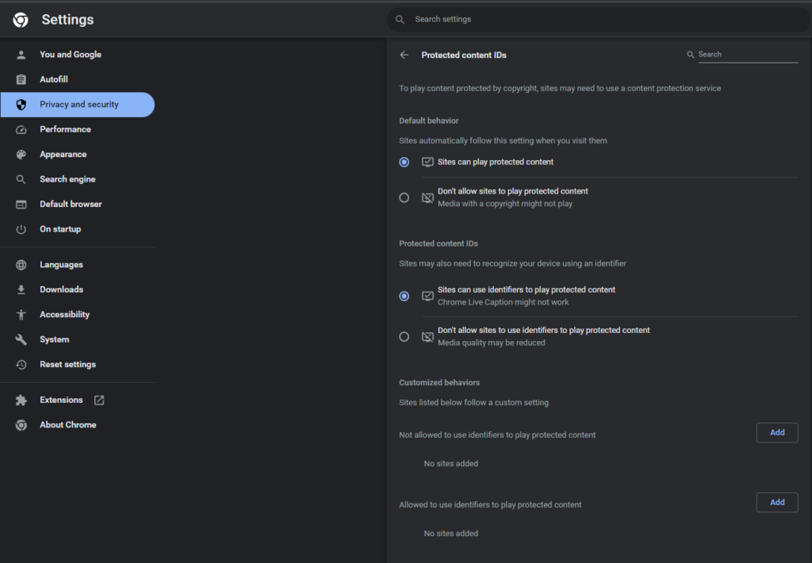Screen dimensions: 812x563
Task: Switch to the Autofill section
Action: tap(56, 79)
